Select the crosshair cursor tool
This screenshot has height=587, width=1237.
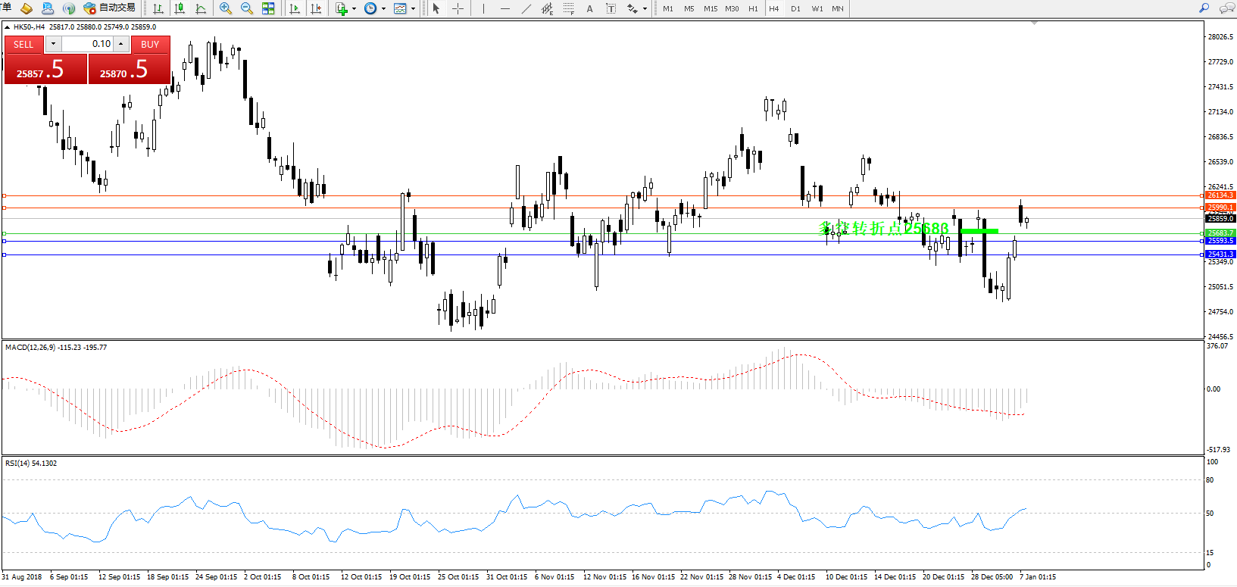(x=458, y=8)
